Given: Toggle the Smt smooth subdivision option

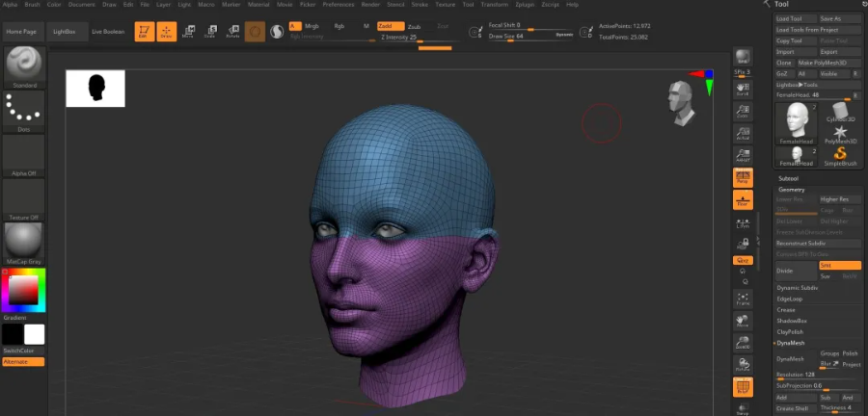Looking at the screenshot, I should pyautogui.click(x=840, y=266).
